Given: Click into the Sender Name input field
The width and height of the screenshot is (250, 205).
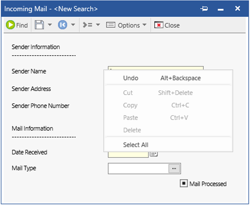Looking at the screenshot, I should (x=155, y=68).
